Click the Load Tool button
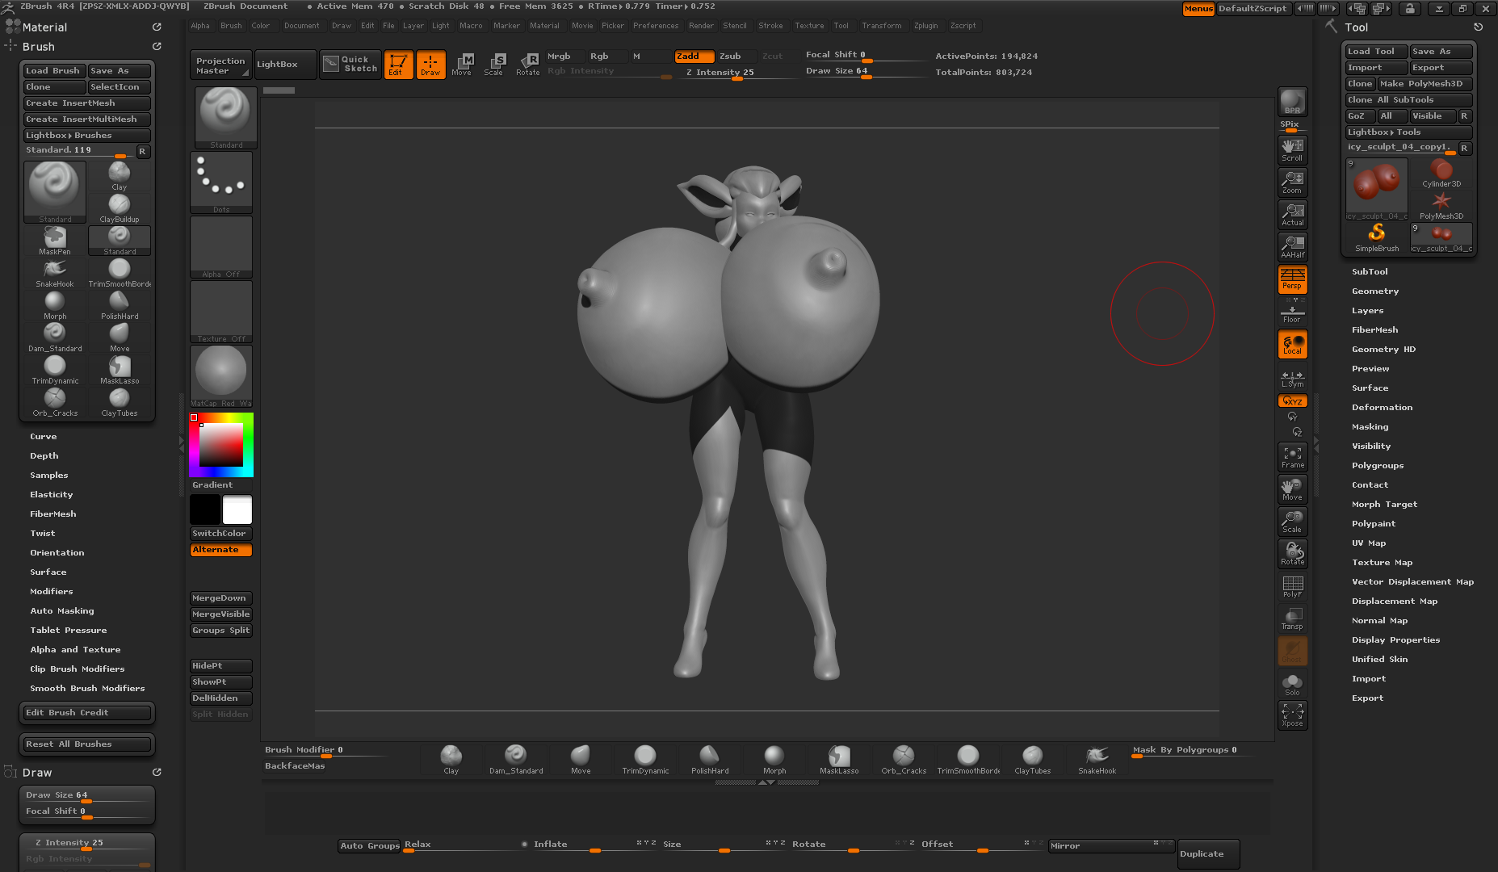This screenshot has height=872, width=1498. tap(1375, 52)
